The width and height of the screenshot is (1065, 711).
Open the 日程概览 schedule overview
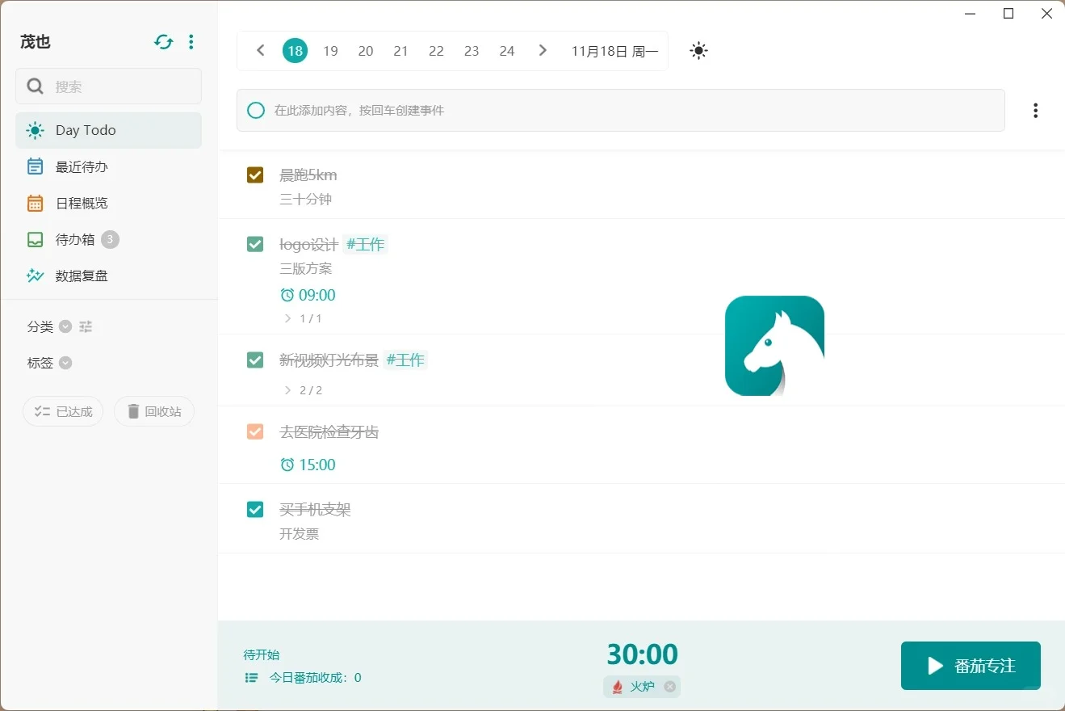82,203
